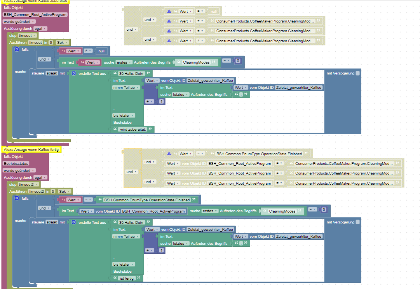Edit number 5 in 'Ausführen timeout2' block

(53, 191)
